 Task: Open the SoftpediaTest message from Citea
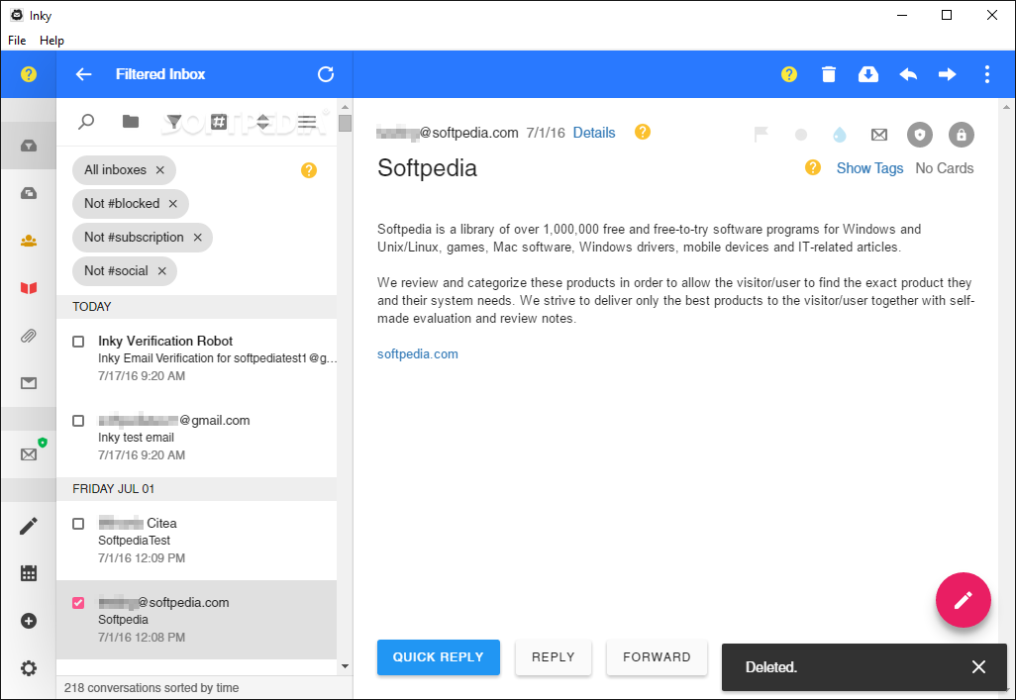point(197,540)
